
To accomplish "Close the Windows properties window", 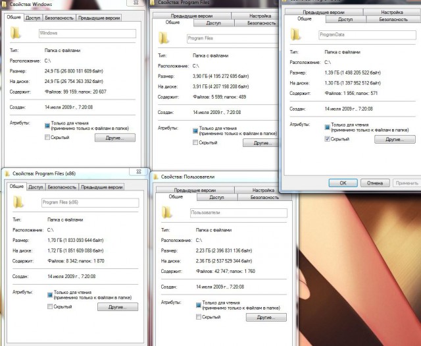I will pos(136,3).
